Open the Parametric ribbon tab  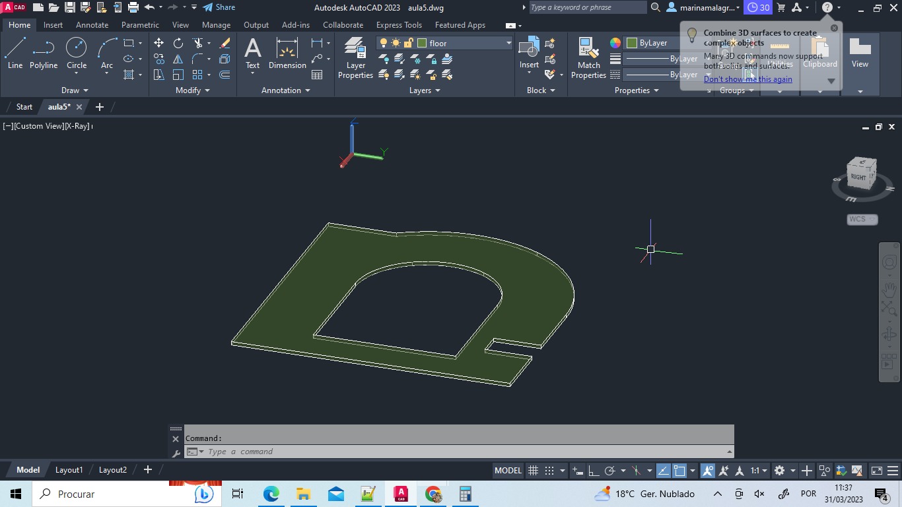click(140, 25)
